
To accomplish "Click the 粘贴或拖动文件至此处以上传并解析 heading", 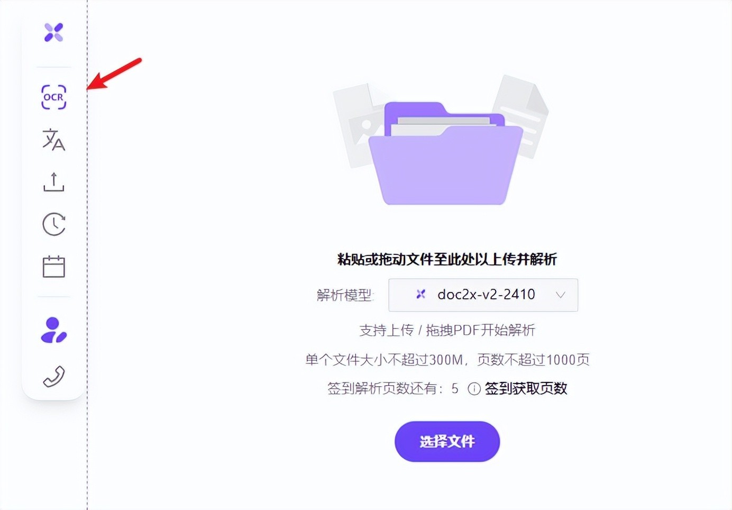I will [x=447, y=259].
